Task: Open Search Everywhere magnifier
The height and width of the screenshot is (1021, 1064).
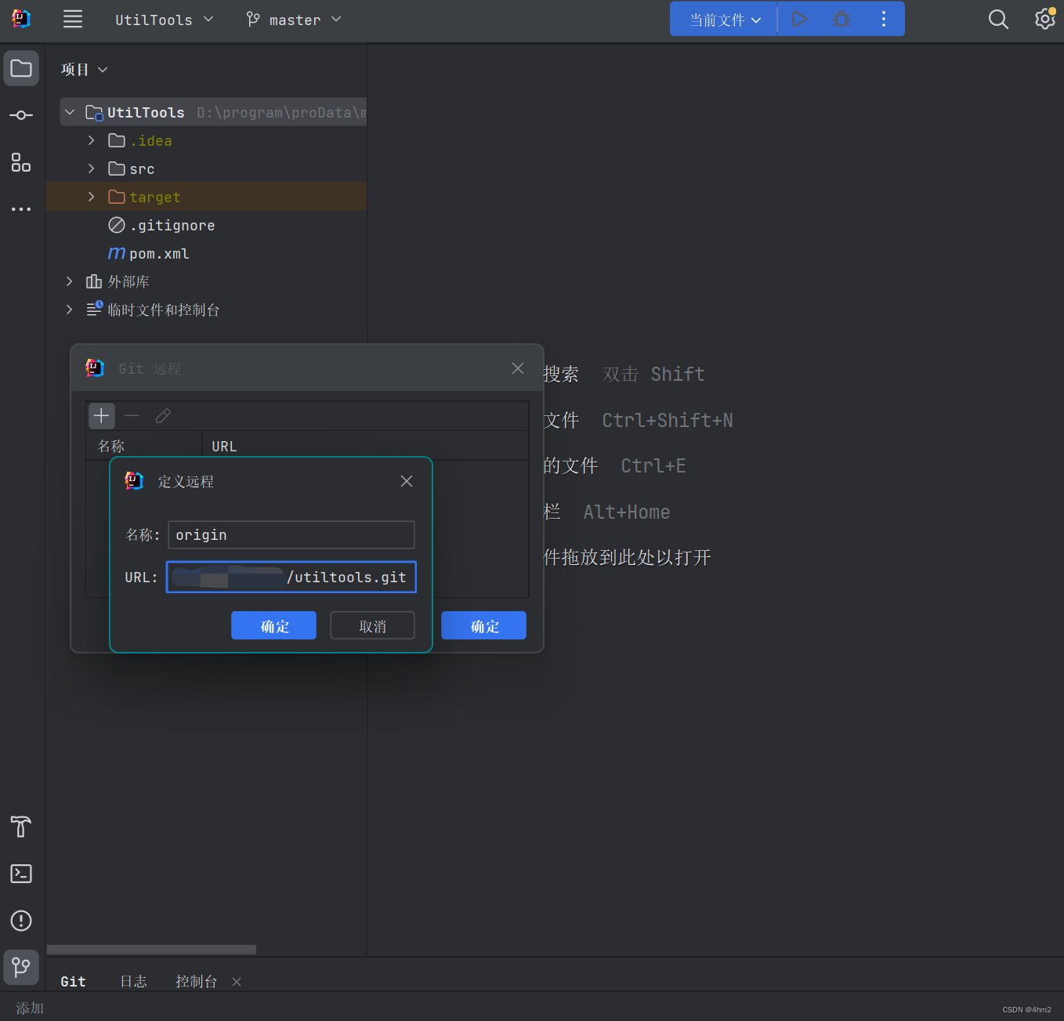Action: pyautogui.click(x=998, y=19)
